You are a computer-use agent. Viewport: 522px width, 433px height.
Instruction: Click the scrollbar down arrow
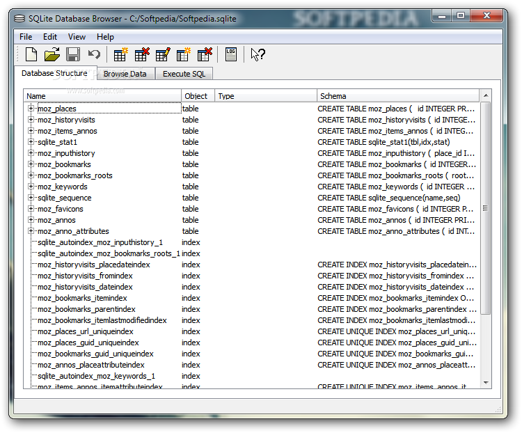pyautogui.click(x=486, y=382)
